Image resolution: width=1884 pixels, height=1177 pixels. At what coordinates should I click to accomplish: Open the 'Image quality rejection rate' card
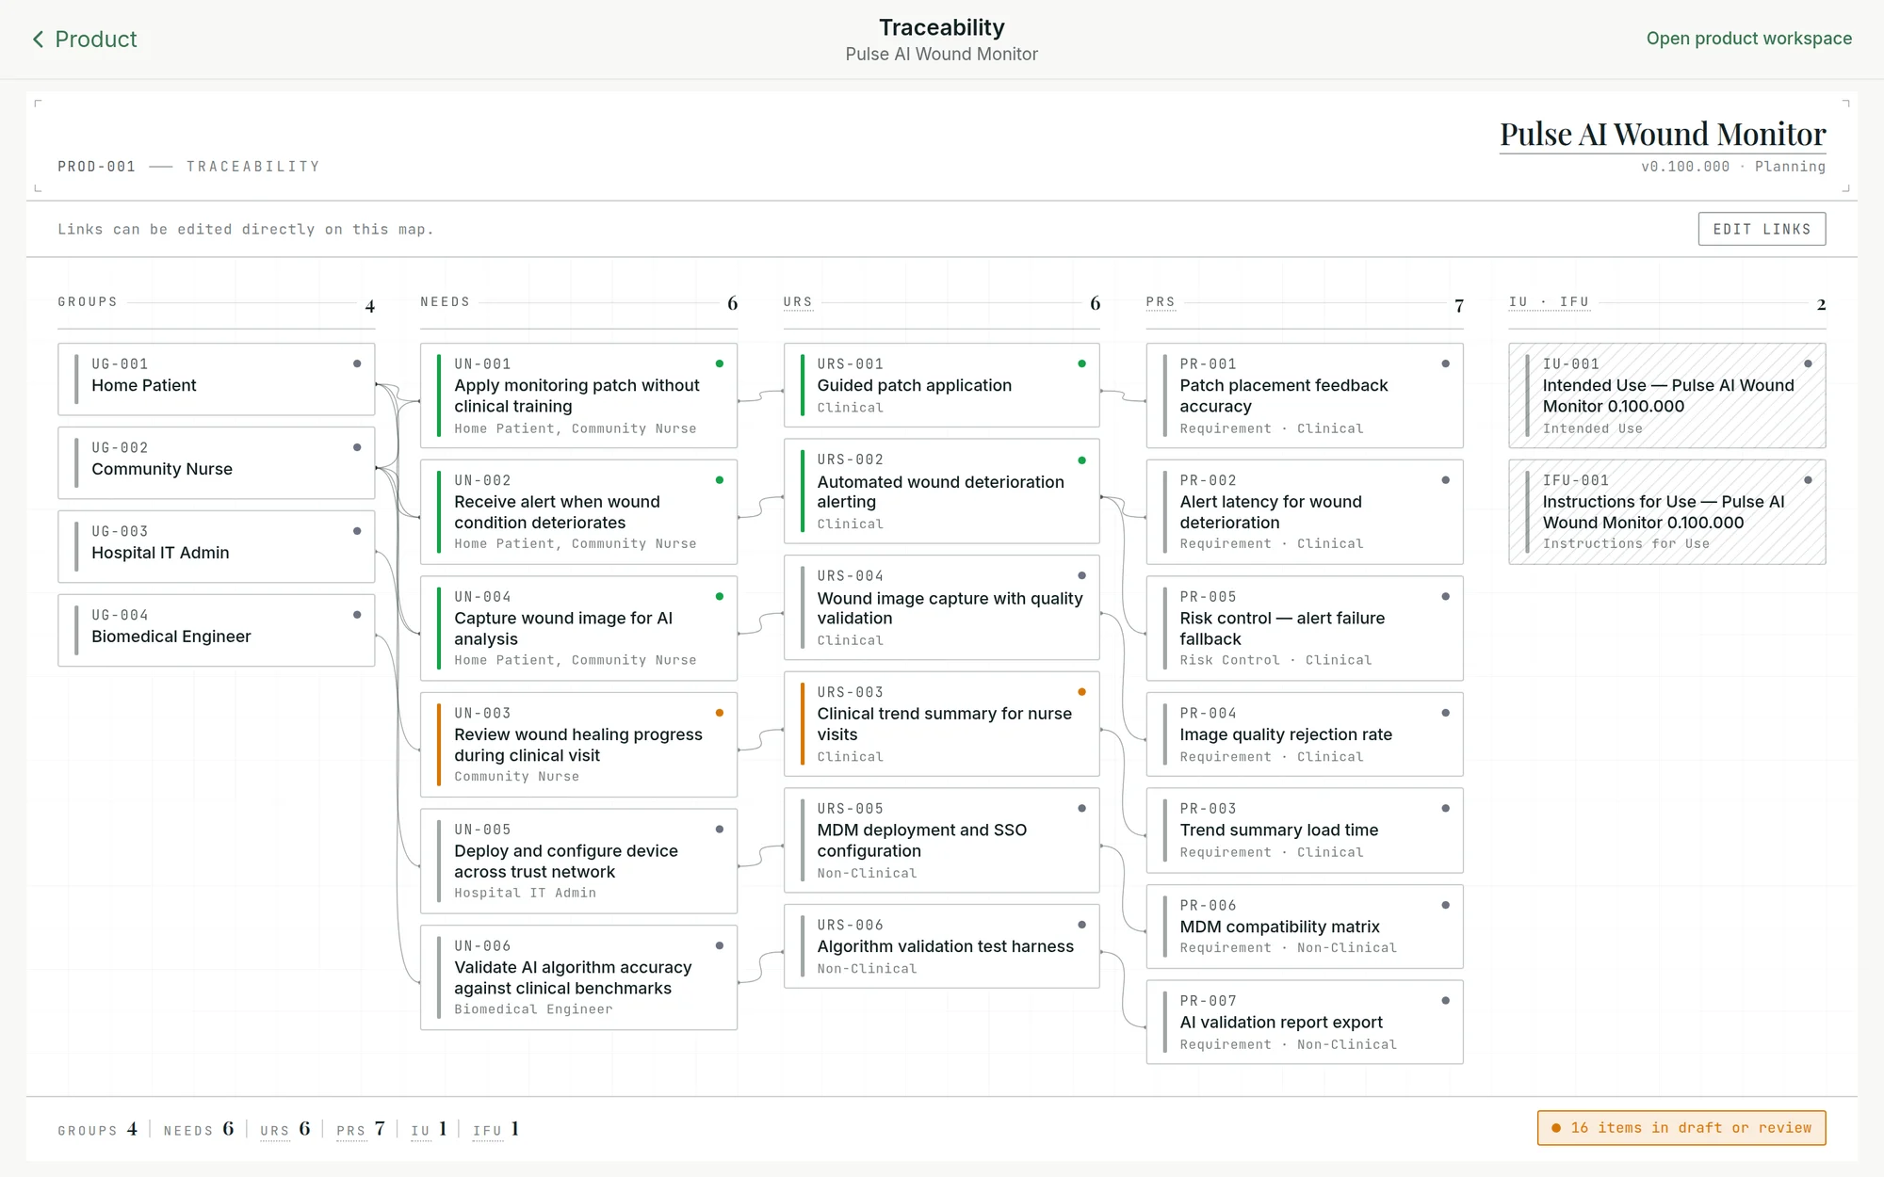(1305, 734)
